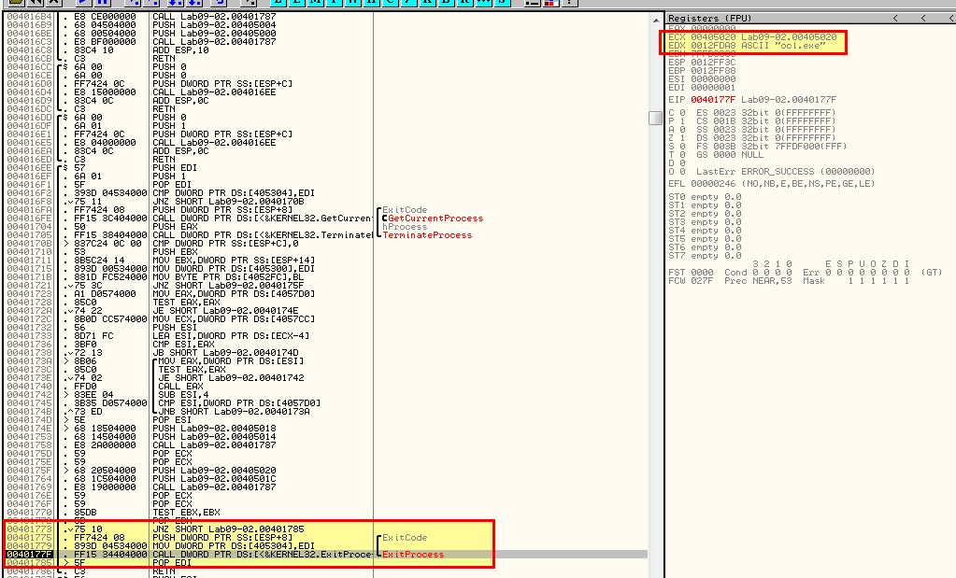The image size is (956, 578).
Task: Select the GetCurrentProcess comment
Action: point(435,219)
